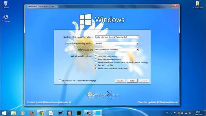Click the IT language indicator in tray
206x116 pixels.
[167, 113]
